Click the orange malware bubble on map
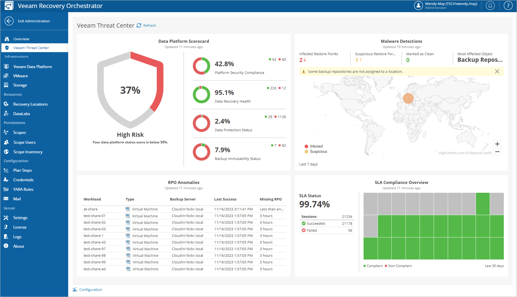The height and width of the screenshot is (297, 517). [x=408, y=98]
